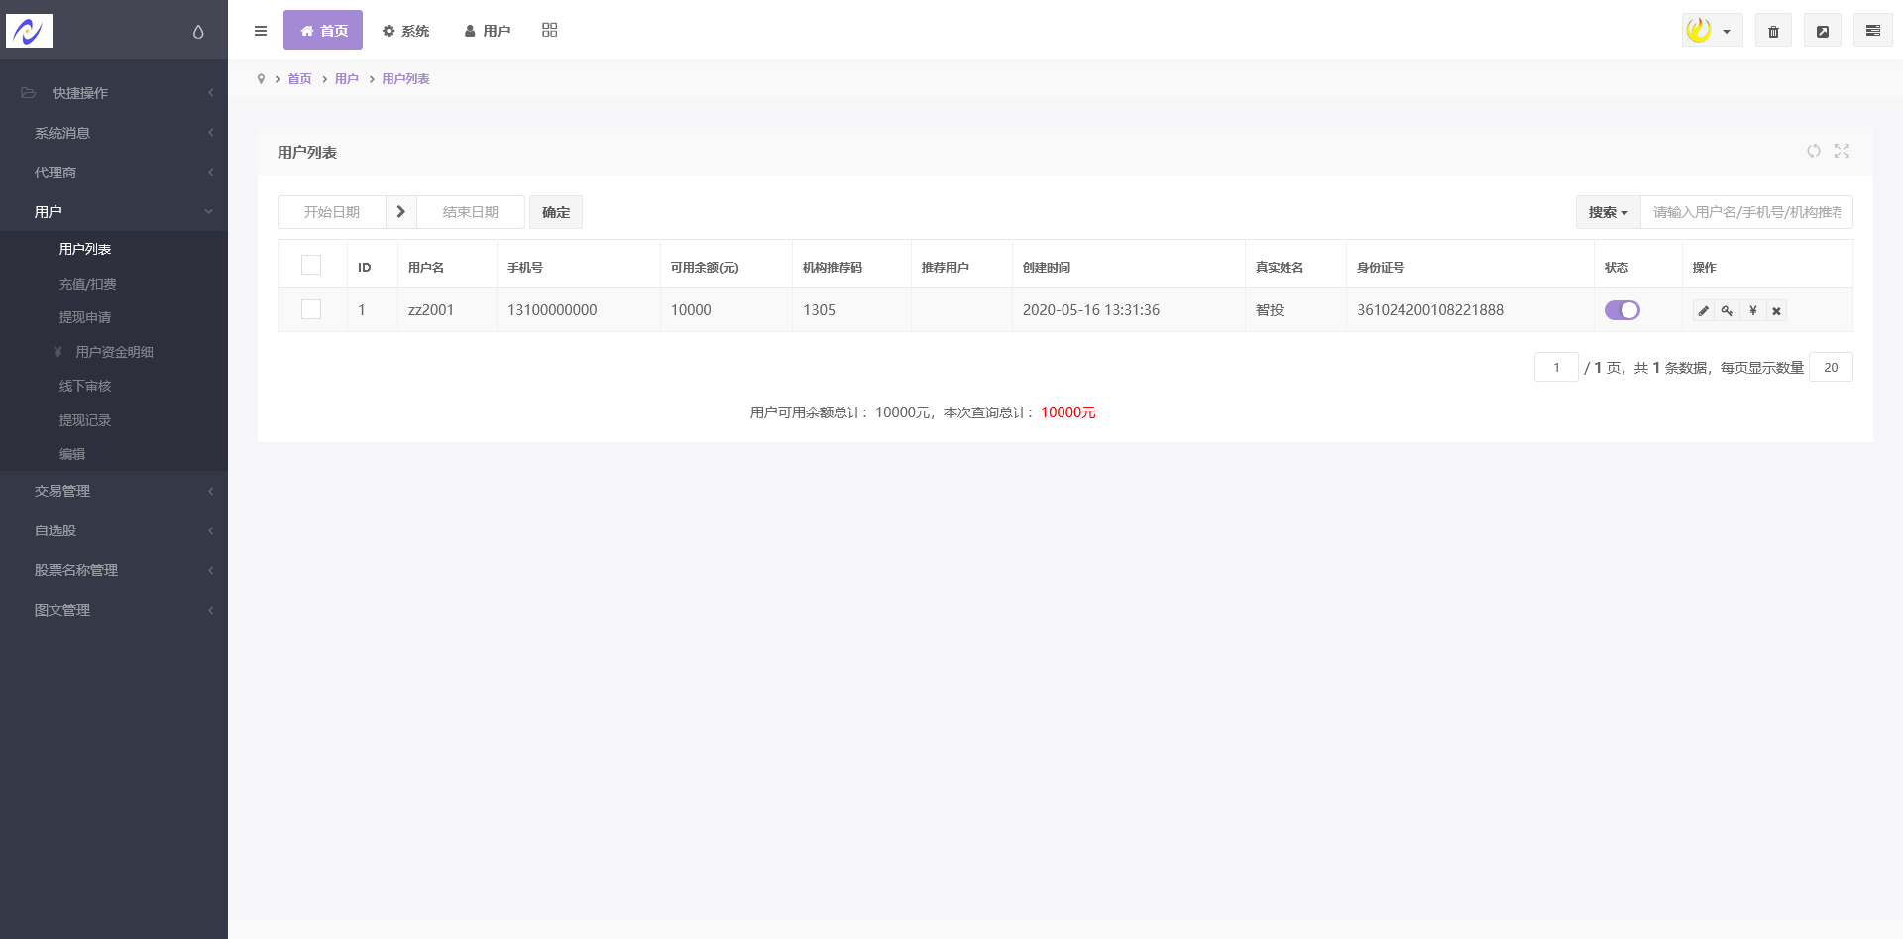Click the per-page count input showing 20

[x=1831, y=367]
